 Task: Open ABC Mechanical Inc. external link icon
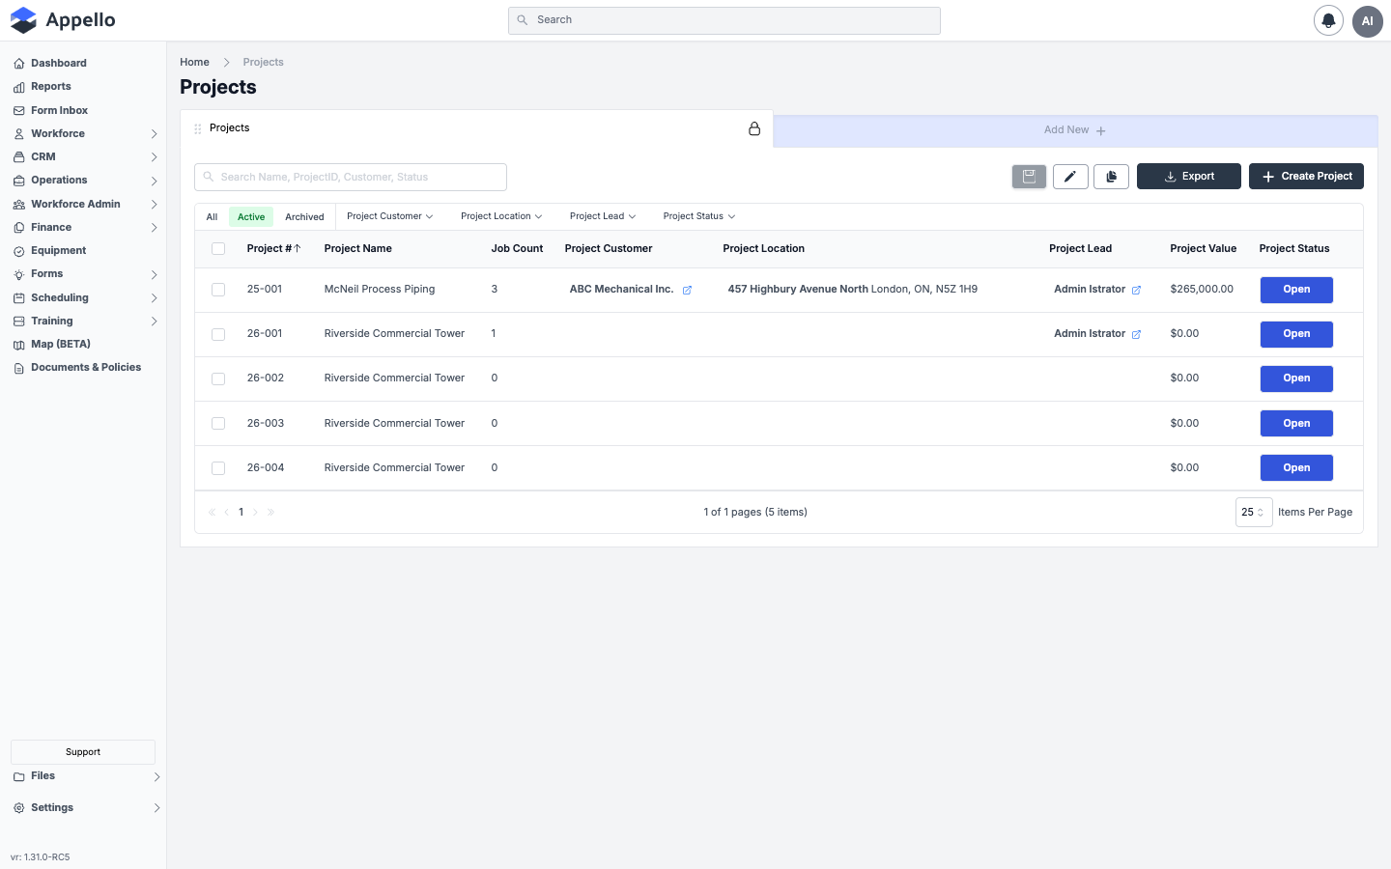687,290
